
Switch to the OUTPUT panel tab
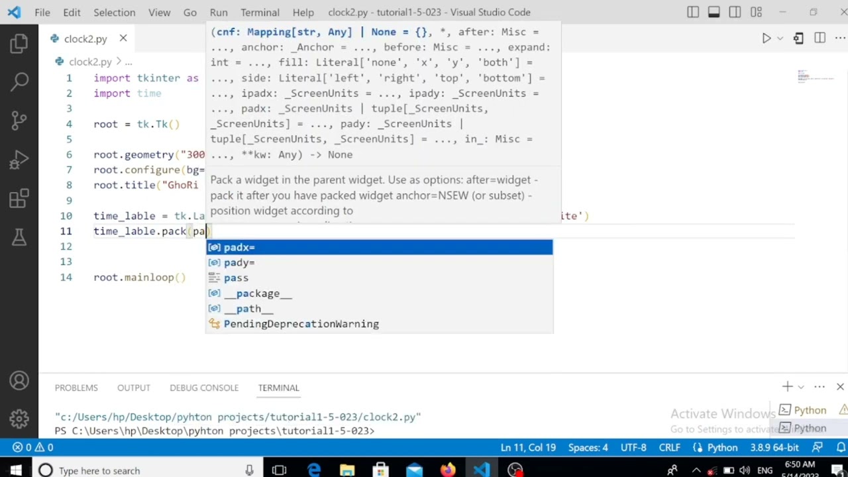[134, 388]
